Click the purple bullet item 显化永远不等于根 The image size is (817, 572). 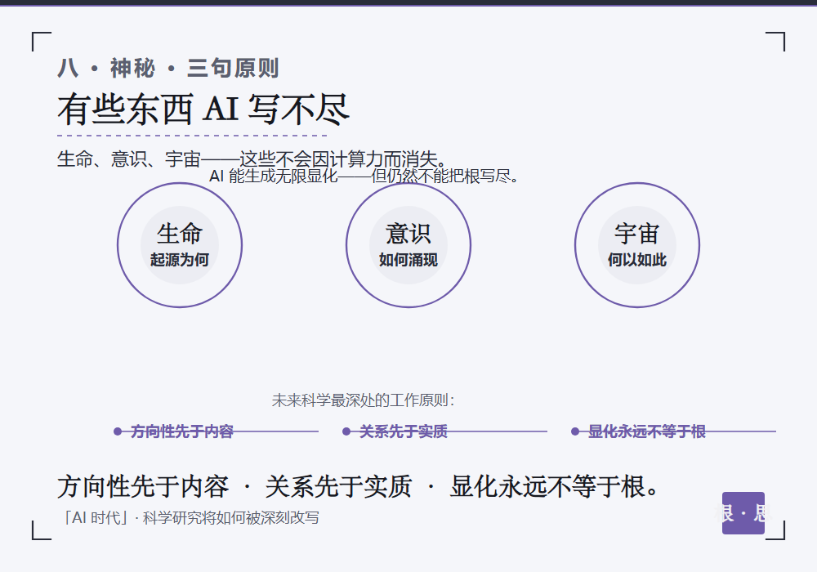point(646,431)
